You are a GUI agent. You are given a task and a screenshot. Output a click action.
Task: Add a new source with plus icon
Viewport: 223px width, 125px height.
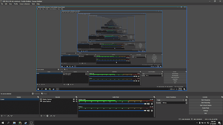41,116
